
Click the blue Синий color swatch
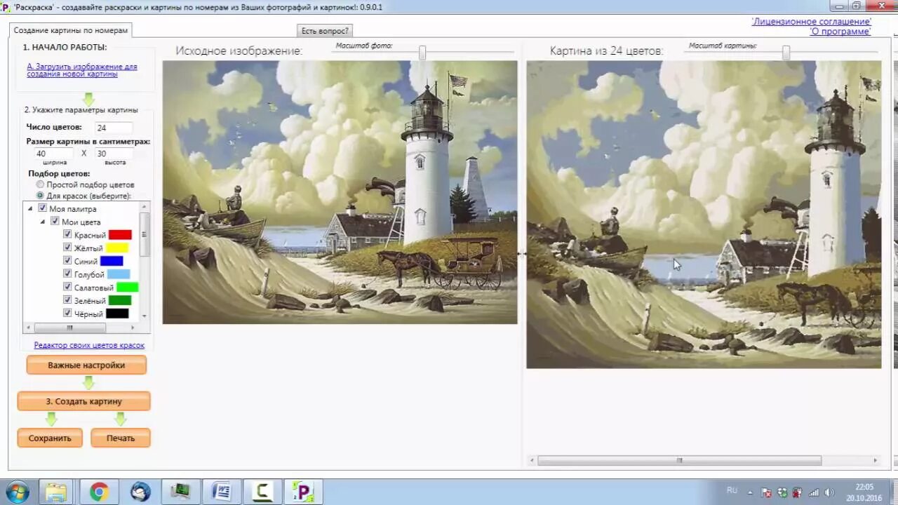[112, 261]
